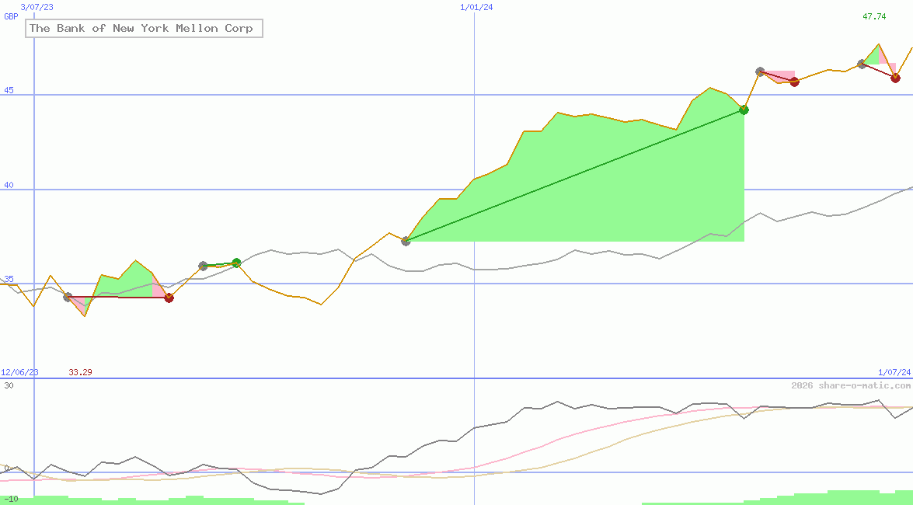Click the 'The Bank of New York Mellon Corp' title label
Screen dimensions: 913x505
(x=144, y=28)
